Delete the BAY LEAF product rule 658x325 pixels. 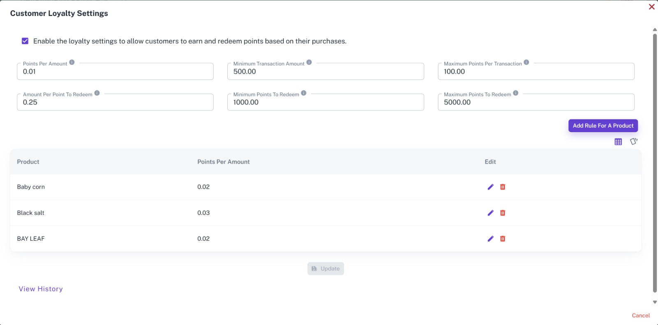tap(503, 238)
